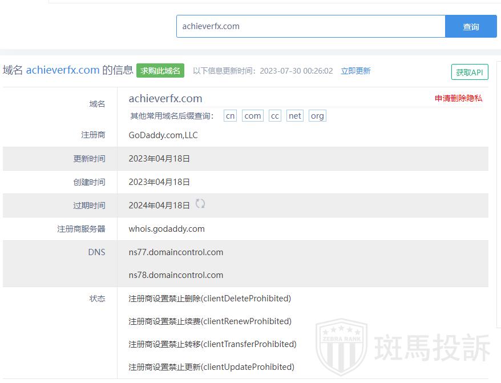501x383 pixels.
Task: Click ns77.domaincontrol.com DNS entry
Action: point(176,252)
